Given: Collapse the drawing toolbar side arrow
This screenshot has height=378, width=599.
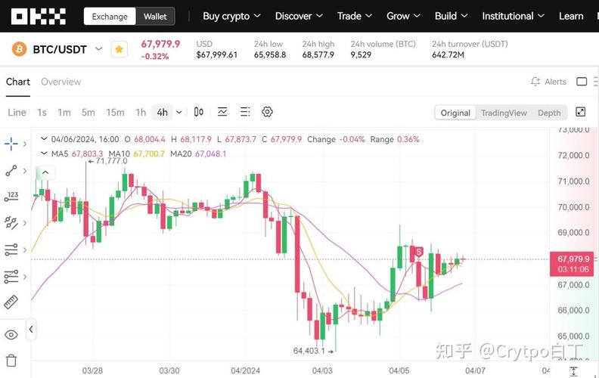Looking at the screenshot, I should click(x=31, y=330).
